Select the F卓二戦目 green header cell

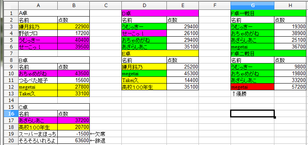(268, 54)
